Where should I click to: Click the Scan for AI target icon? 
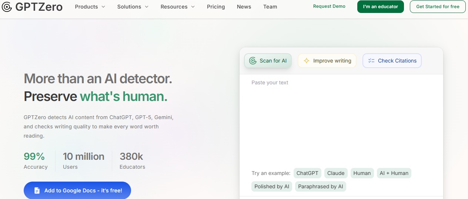(253, 61)
